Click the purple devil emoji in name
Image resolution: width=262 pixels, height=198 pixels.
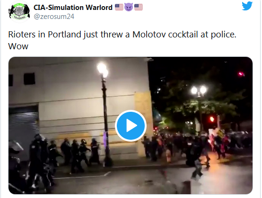pyautogui.click(x=129, y=7)
